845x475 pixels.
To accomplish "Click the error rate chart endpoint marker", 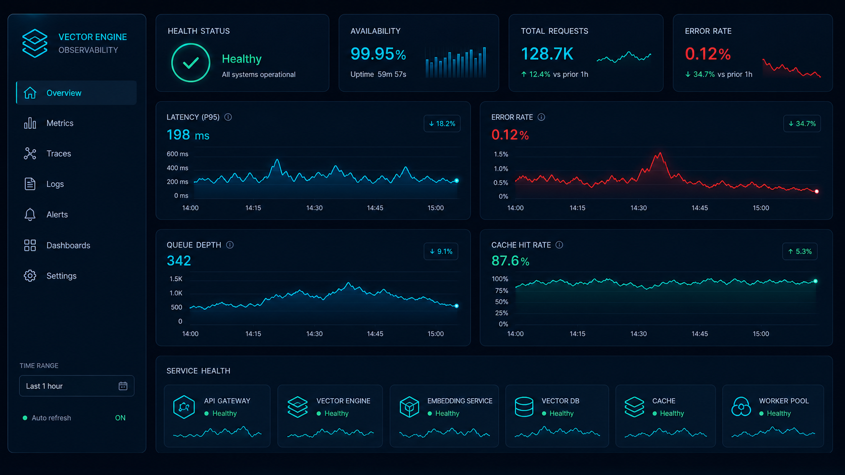I will coord(817,191).
